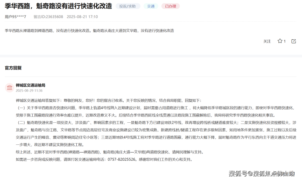
Task: Click the 官方回复 section heading
Action: (x=13, y=67)
